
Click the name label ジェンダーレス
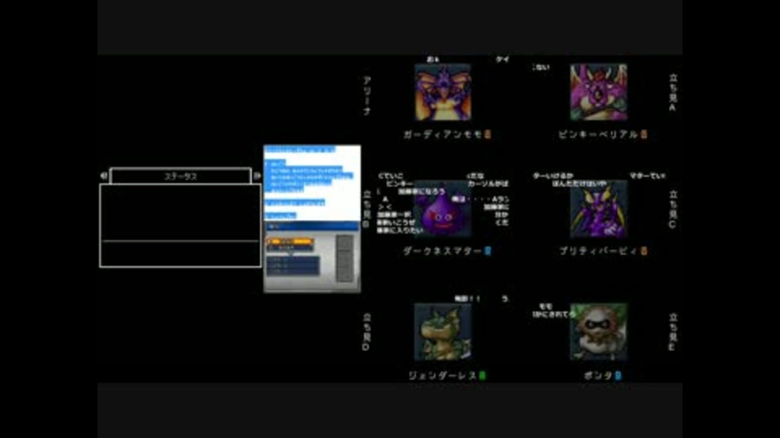pos(442,376)
